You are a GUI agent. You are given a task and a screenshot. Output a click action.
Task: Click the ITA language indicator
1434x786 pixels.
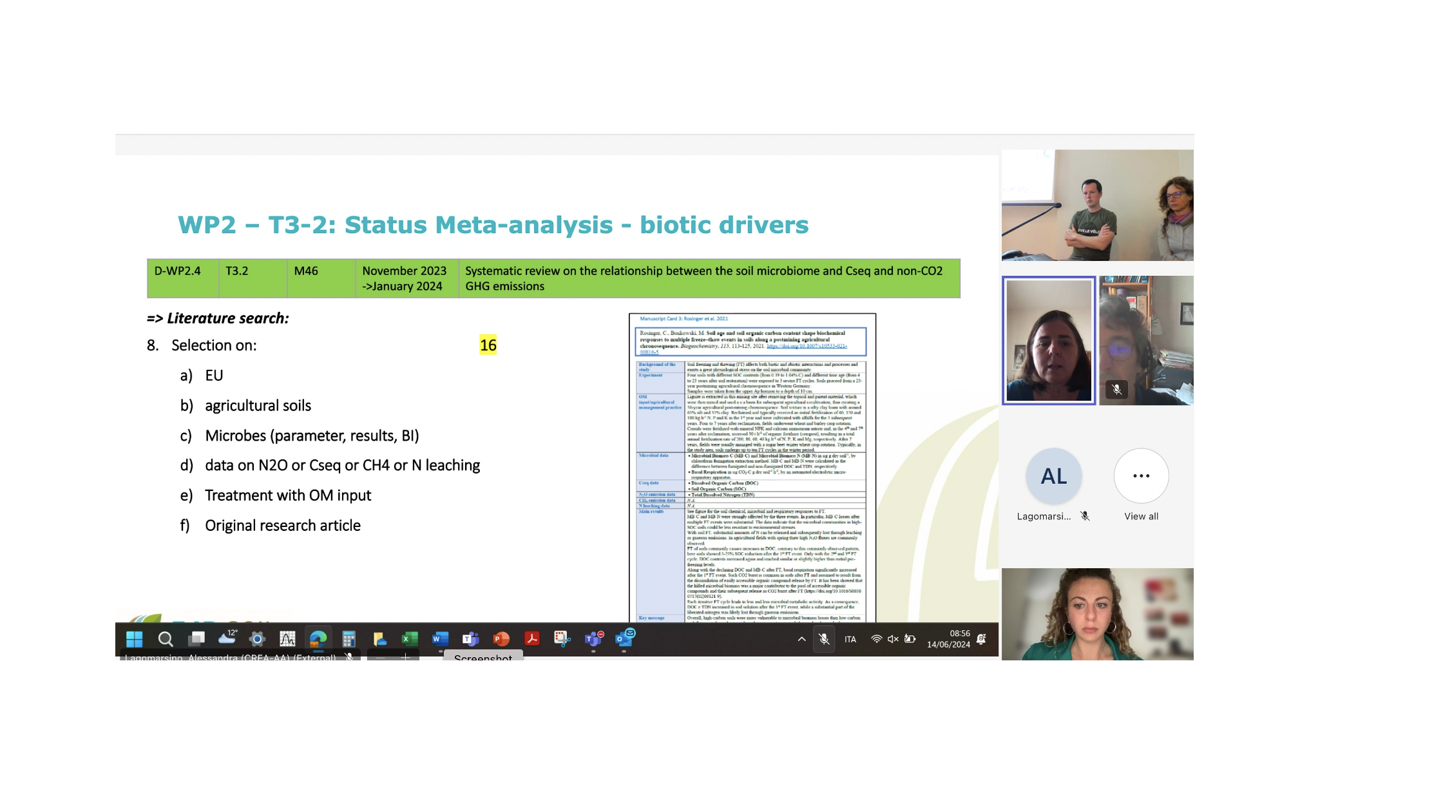point(850,639)
